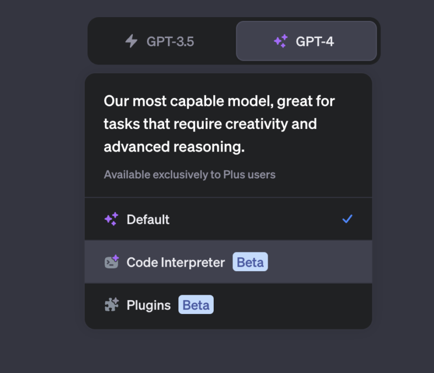
Task: Click empty space right of Code Interpreter Beta
Action: [319, 262]
